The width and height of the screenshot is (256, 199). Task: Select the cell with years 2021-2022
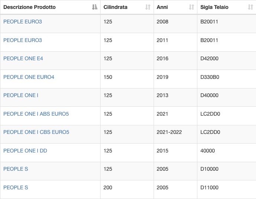click(x=175, y=134)
